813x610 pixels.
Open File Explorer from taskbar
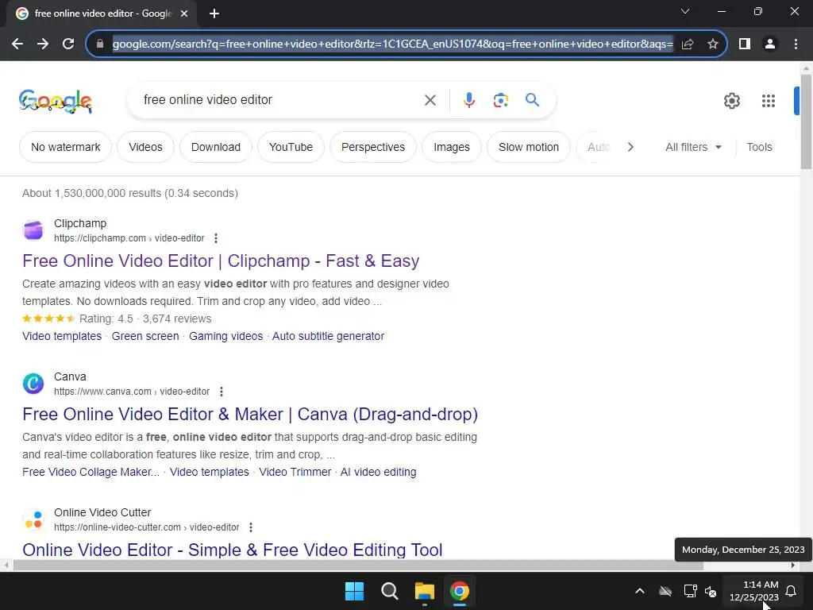click(x=424, y=591)
